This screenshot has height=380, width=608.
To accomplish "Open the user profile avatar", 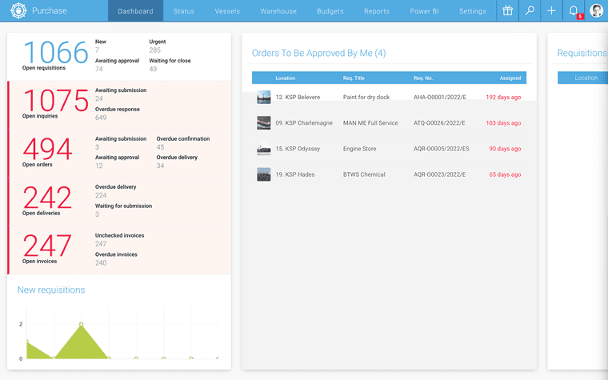I will 596,11.
